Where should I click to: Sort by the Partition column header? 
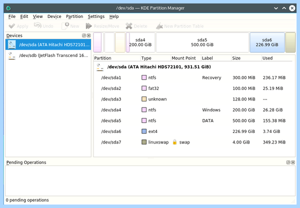coord(117,58)
